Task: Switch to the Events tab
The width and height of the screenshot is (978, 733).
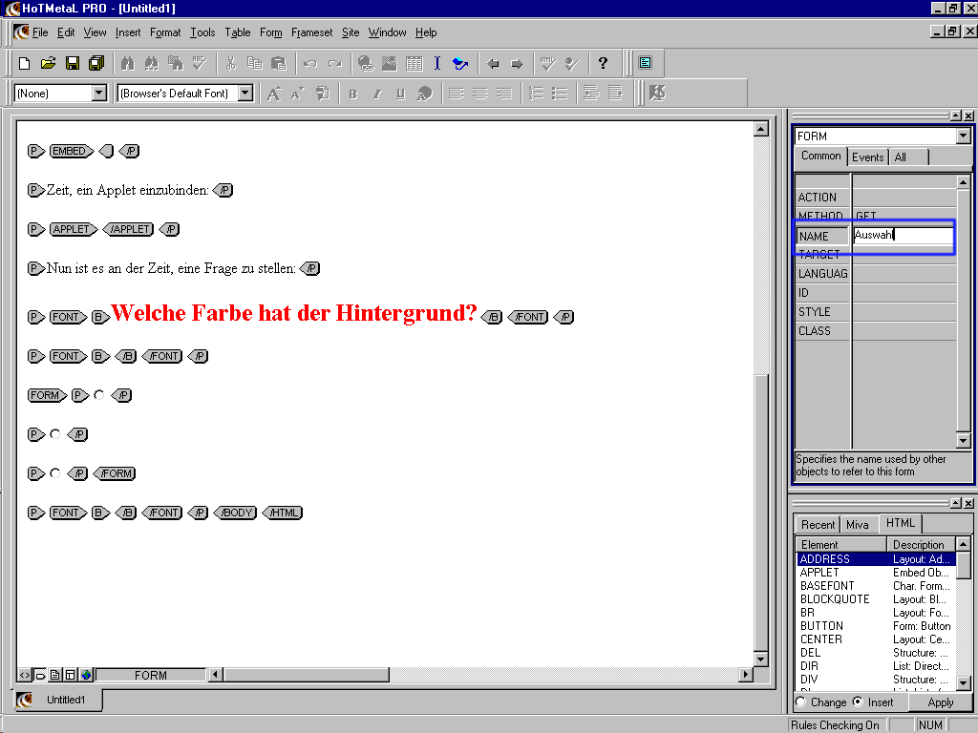Action: (x=867, y=157)
